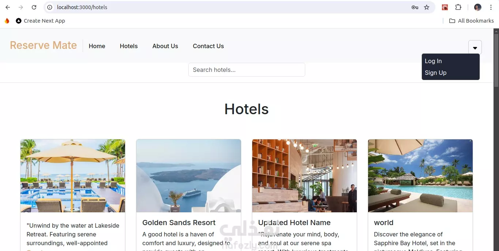Reload the page with the refresh icon
The height and width of the screenshot is (251, 499).
34,7
